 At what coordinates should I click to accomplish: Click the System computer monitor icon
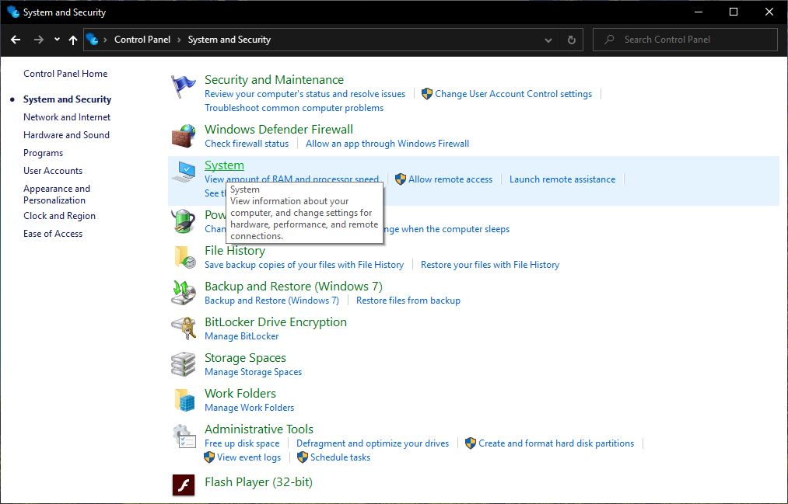(183, 172)
